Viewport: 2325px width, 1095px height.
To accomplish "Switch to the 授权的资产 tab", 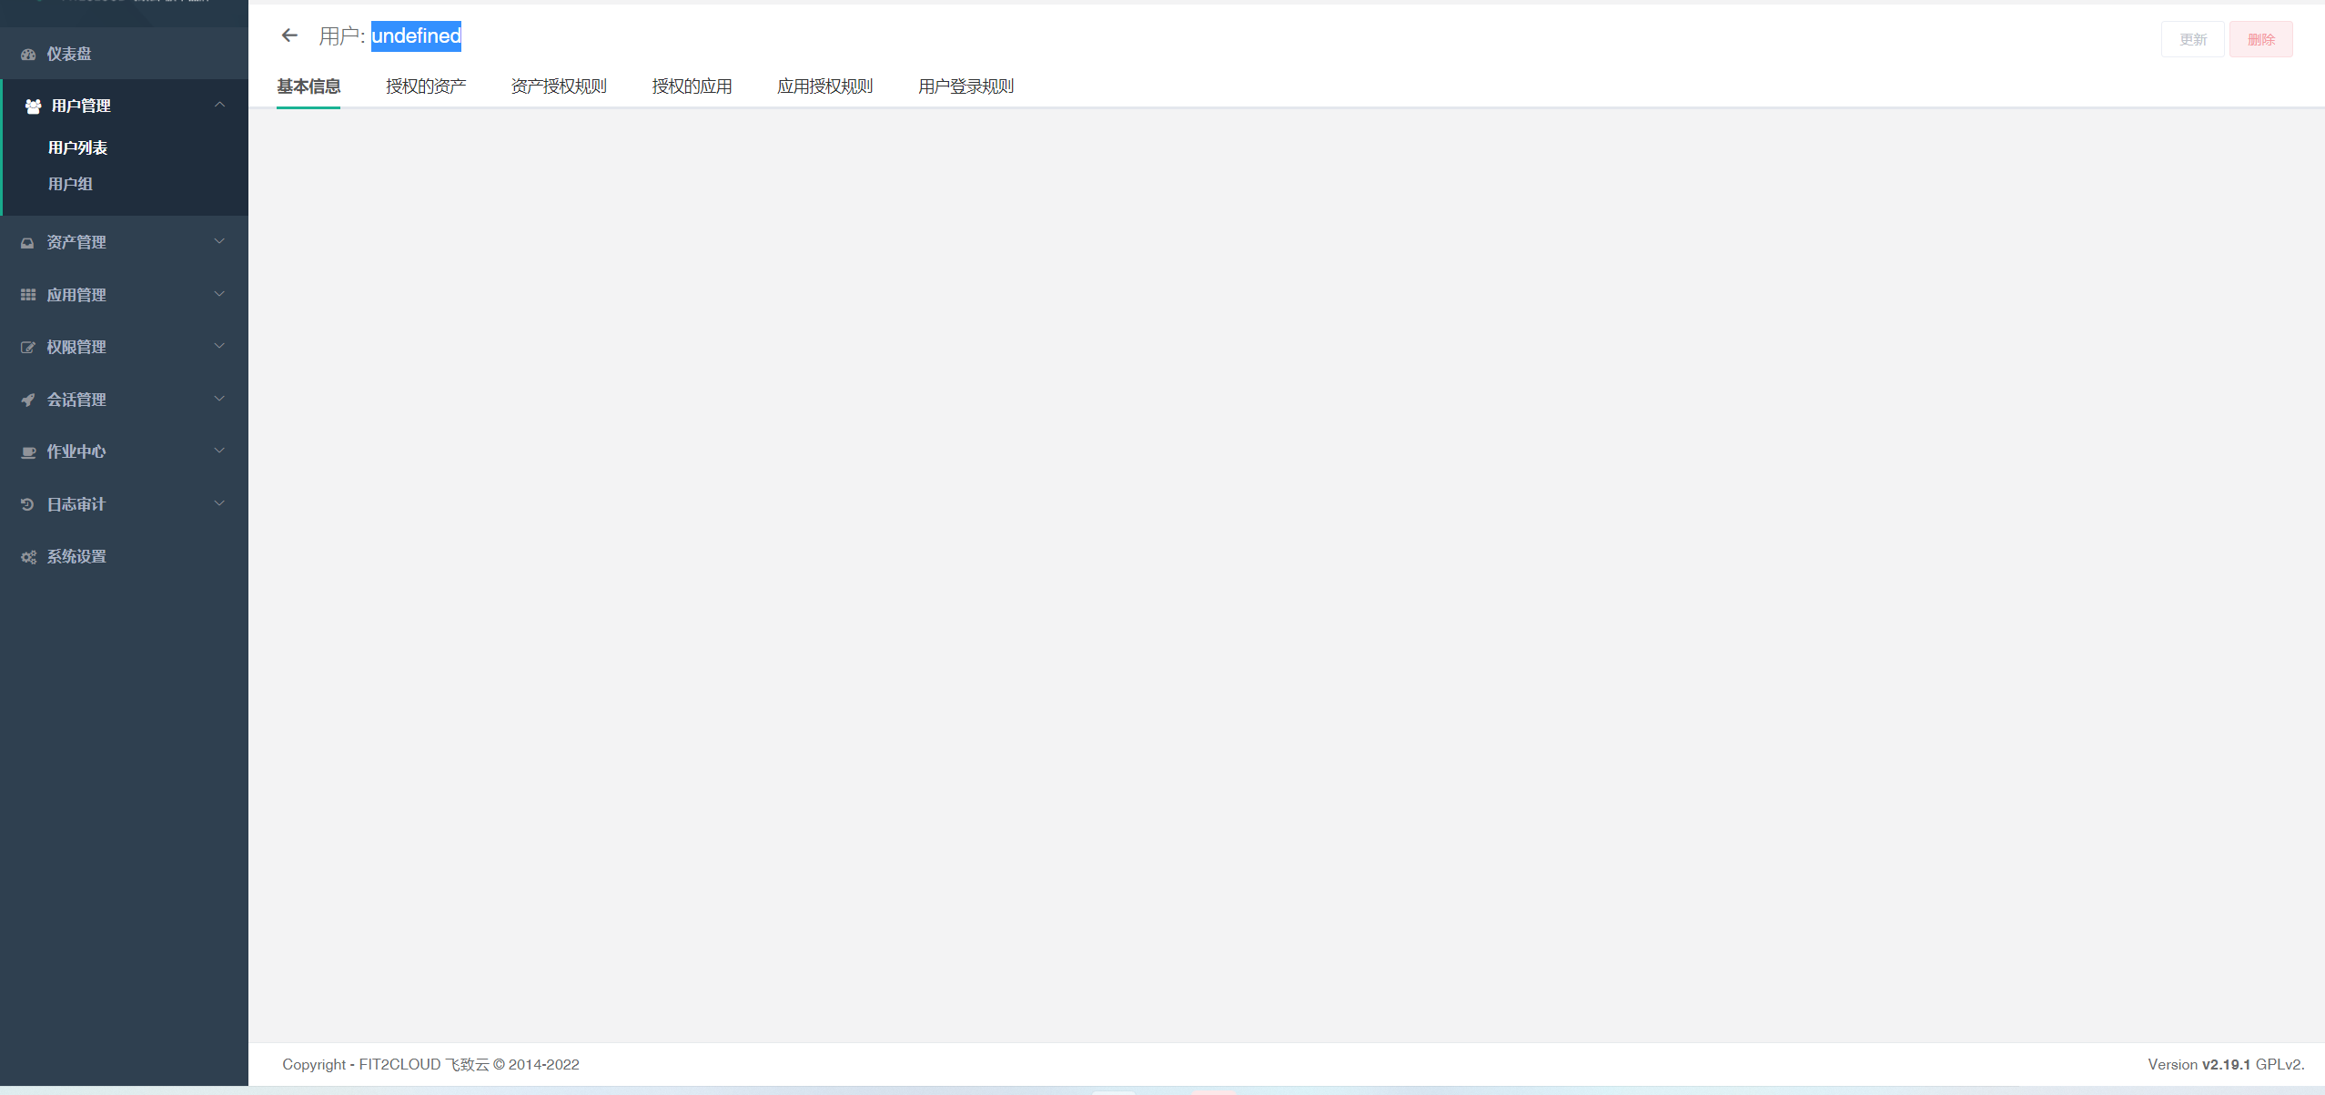I will 425,85.
